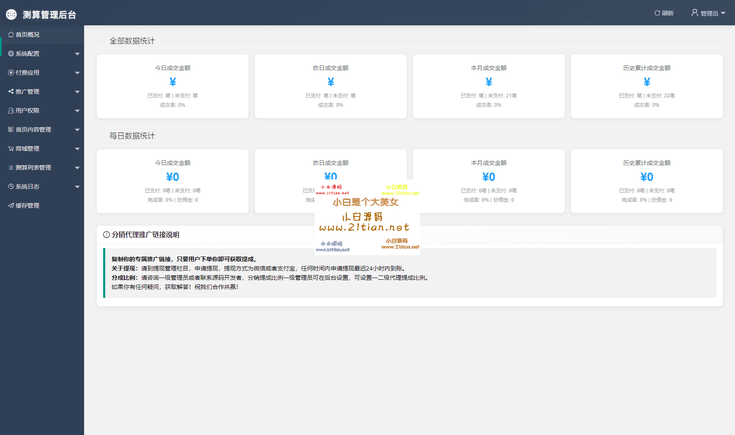Click the home icon beside 首页概况

coord(11,35)
